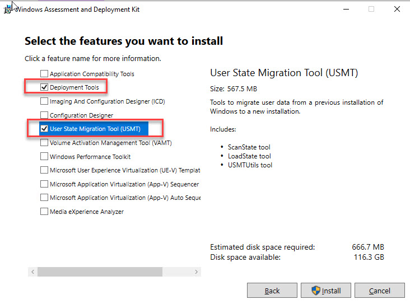Select the Deployment Tools feature name
The height and width of the screenshot is (304, 410).
[x=74, y=87]
